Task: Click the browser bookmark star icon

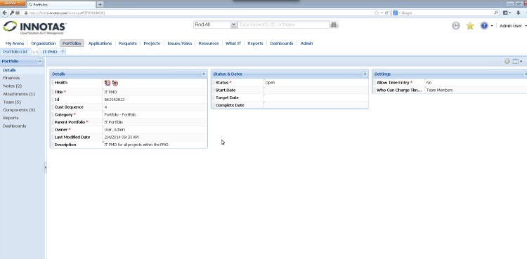Action: coord(377,13)
